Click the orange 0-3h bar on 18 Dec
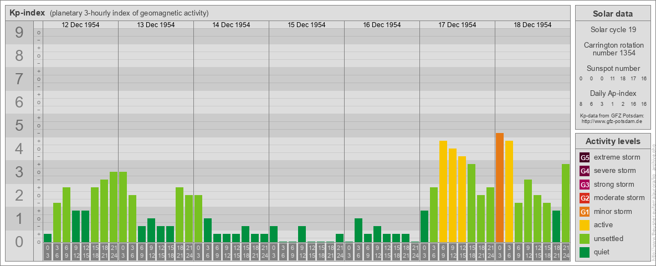 (x=500, y=188)
